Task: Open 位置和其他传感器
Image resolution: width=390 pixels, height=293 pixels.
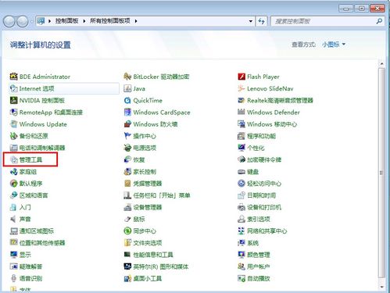Action: click(x=38, y=243)
